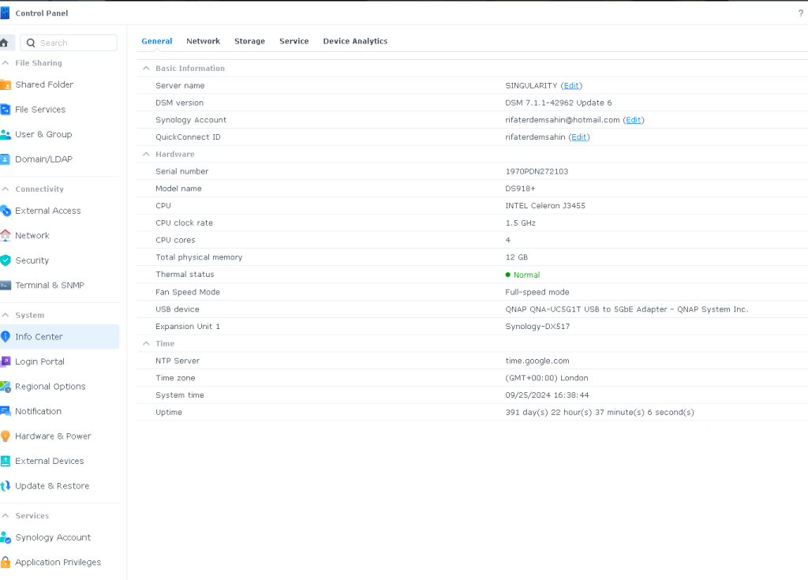The image size is (808, 580).
Task: Click the Full-speed mode value
Action: coord(537,292)
